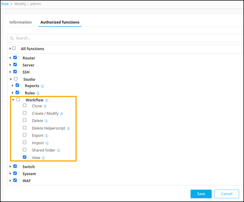Click into the Search input field

pos(126,38)
